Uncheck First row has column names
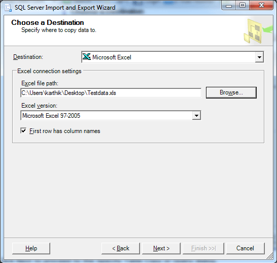This screenshot has width=277, height=263. tap(23, 131)
